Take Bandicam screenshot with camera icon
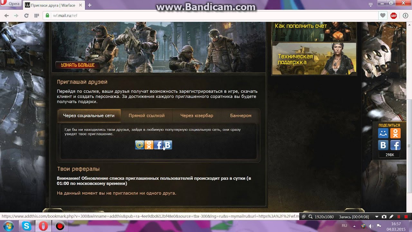This screenshot has height=232, width=412. (x=384, y=217)
